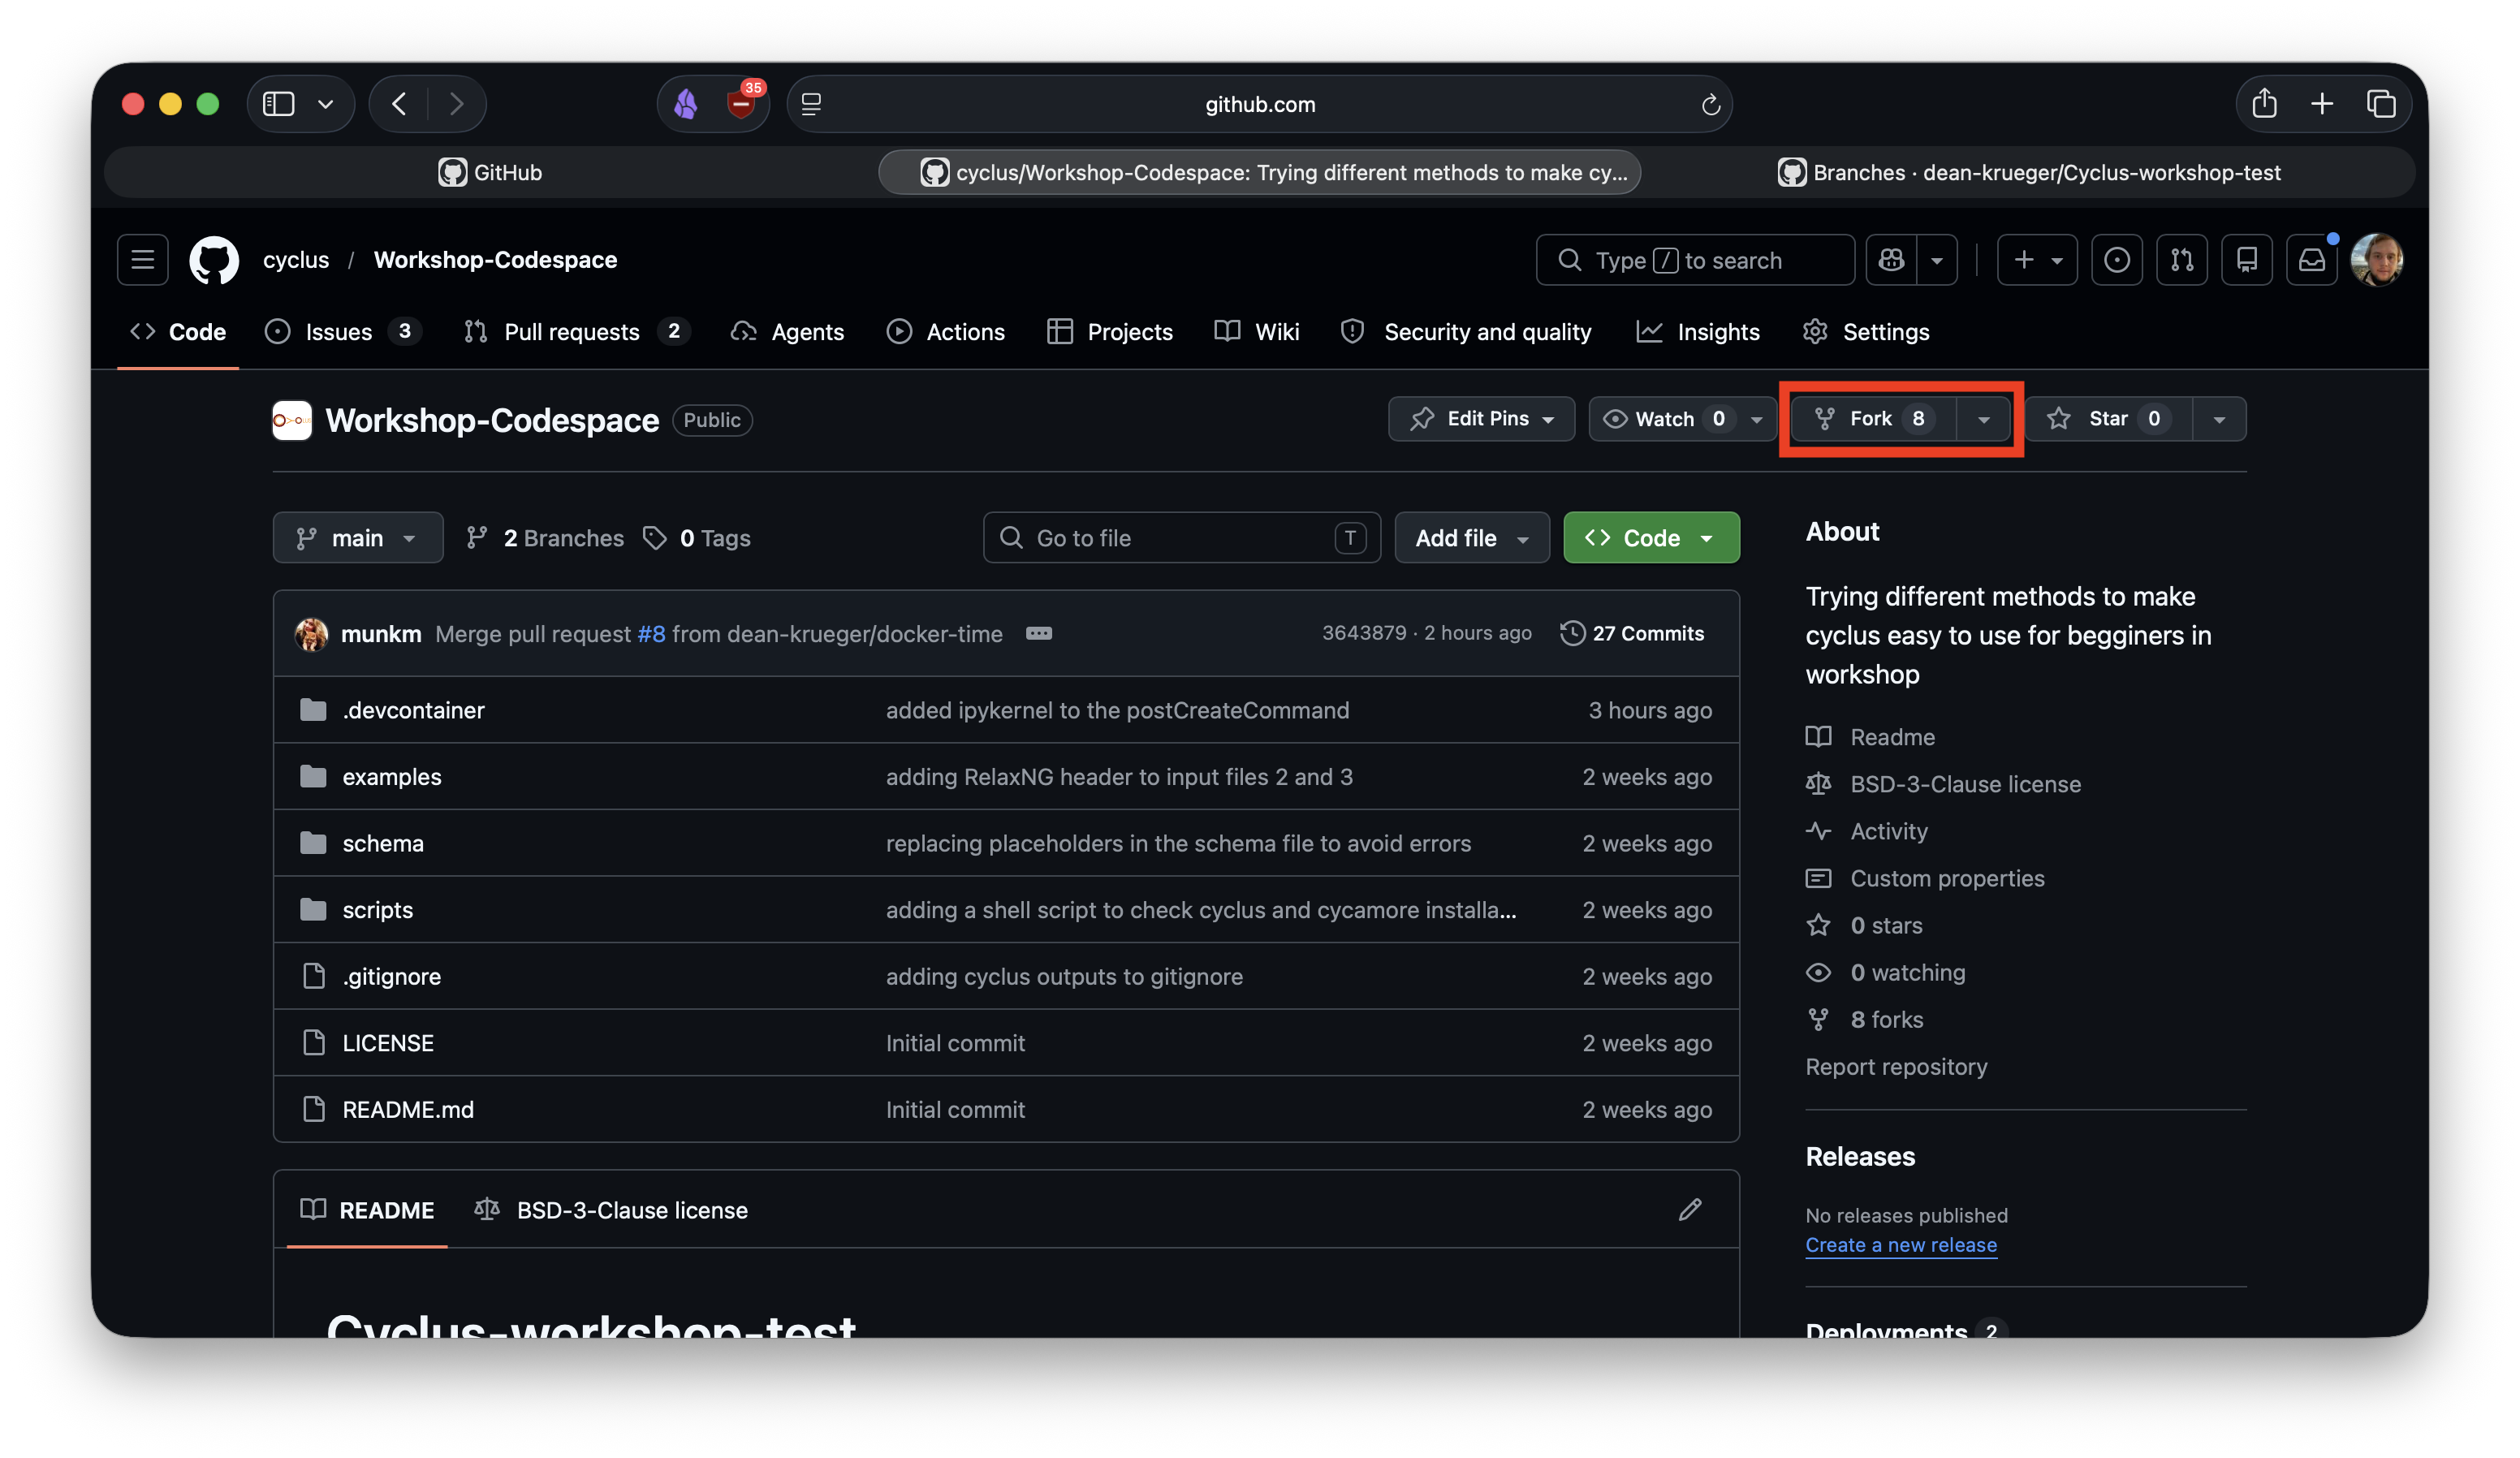
Task: Open the issues icon in top header
Action: (x=2117, y=260)
